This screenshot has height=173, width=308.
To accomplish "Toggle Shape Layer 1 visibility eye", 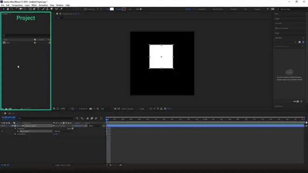I will [2, 126].
